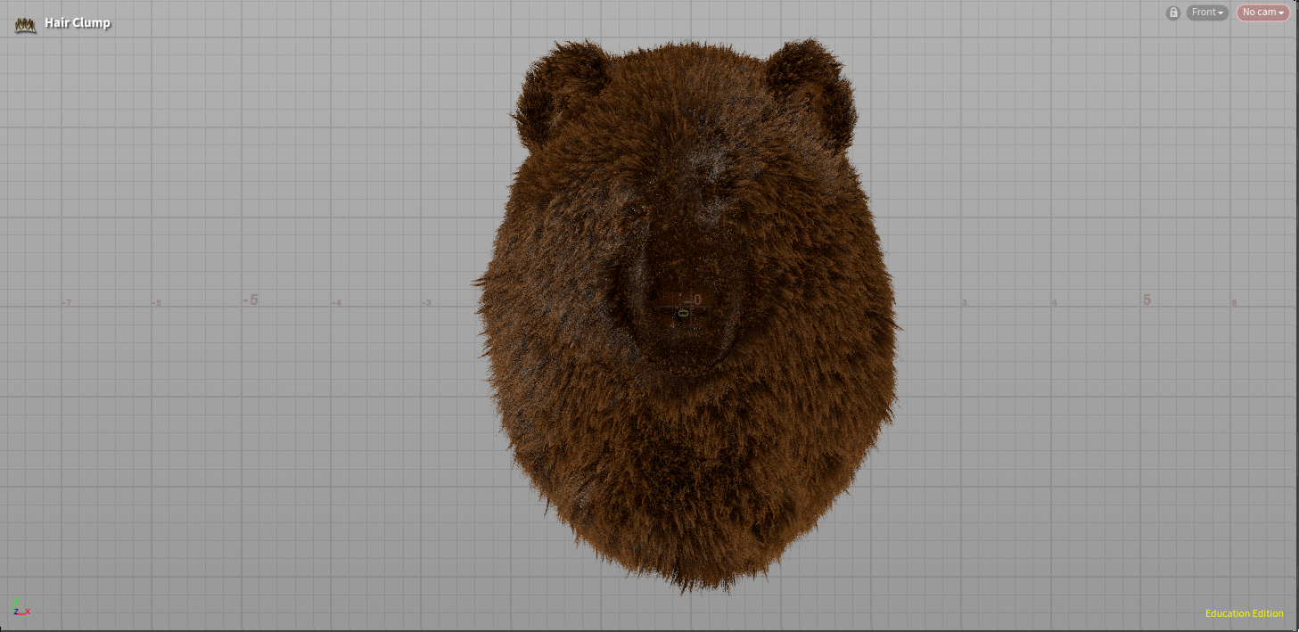This screenshot has width=1299, height=632.
Task: Click the 4 grid axis label
Action: 1054,303
